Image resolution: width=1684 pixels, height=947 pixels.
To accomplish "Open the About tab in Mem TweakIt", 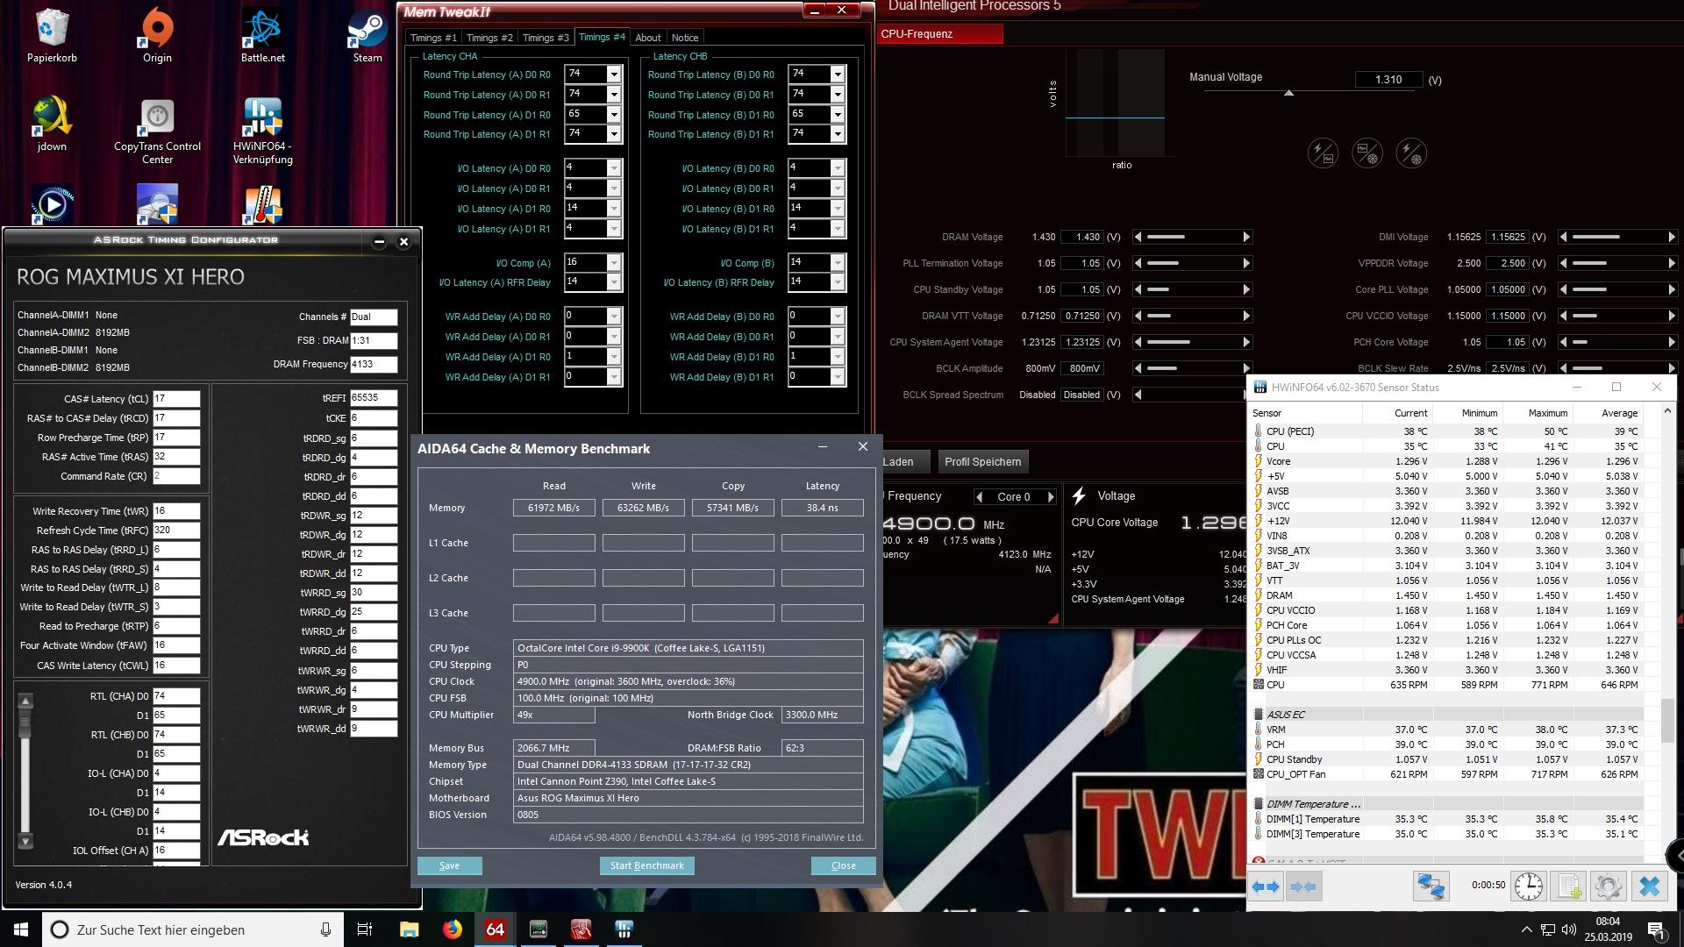I will coord(648,38).
